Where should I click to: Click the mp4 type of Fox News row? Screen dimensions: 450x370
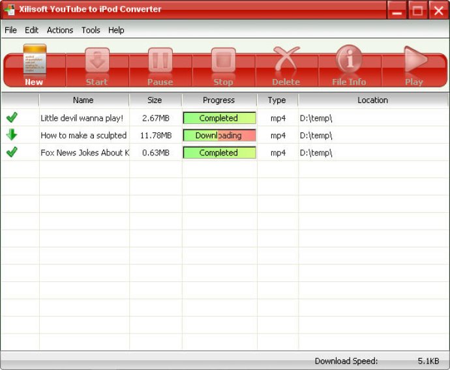(278, 153)
